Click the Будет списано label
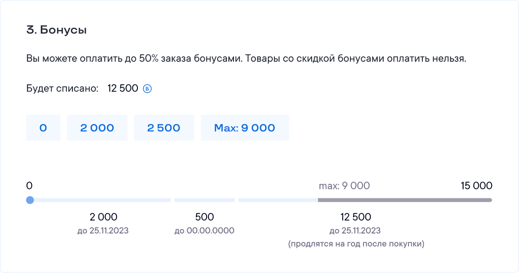 pyautogui.click(x=62, y=88)
